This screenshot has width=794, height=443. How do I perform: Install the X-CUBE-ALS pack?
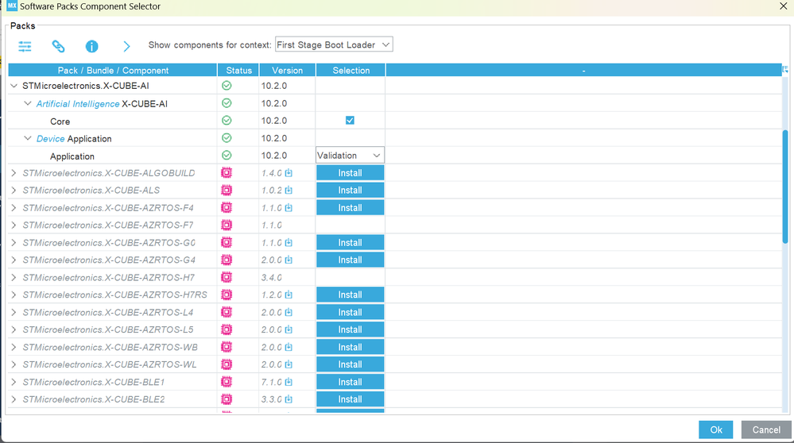tap(350, 191)
